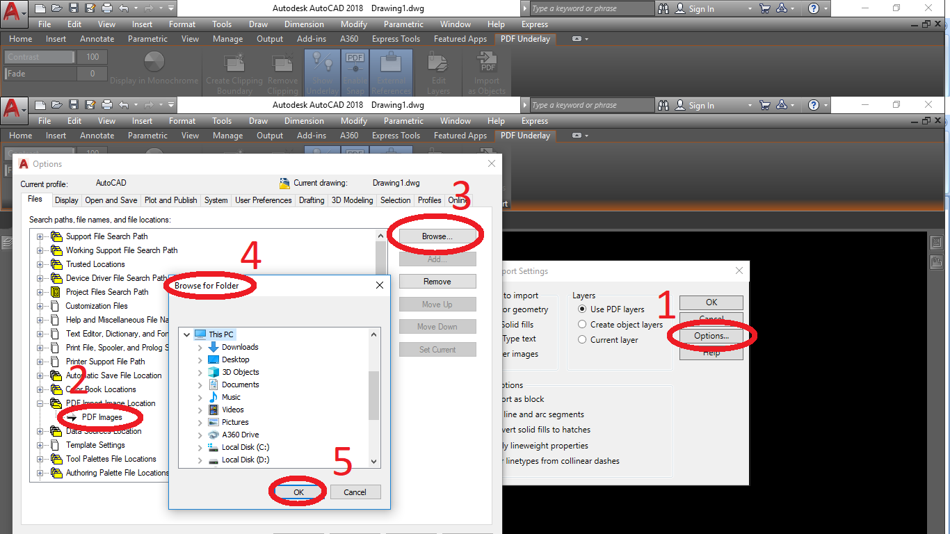Image resolution: width=950 pixels, height=534 pixels.
Task: Expand the Support File Search Path node
Action: pos(42,236)
